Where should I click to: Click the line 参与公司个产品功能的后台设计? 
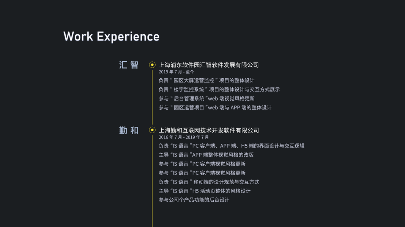coord(194,200)
